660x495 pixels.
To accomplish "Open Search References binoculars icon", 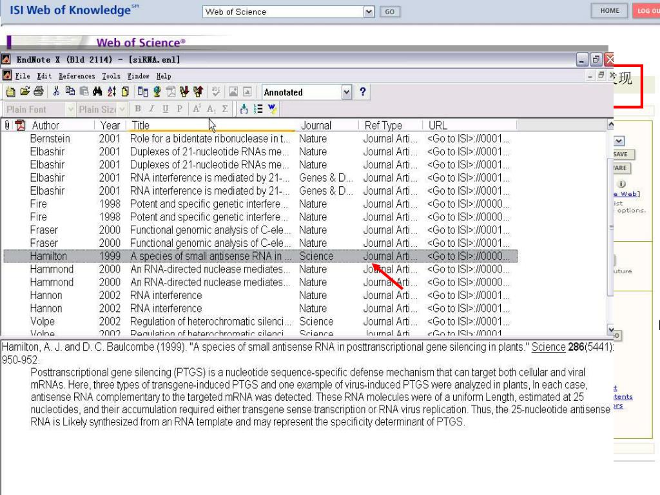I will (x=97, y=92).
